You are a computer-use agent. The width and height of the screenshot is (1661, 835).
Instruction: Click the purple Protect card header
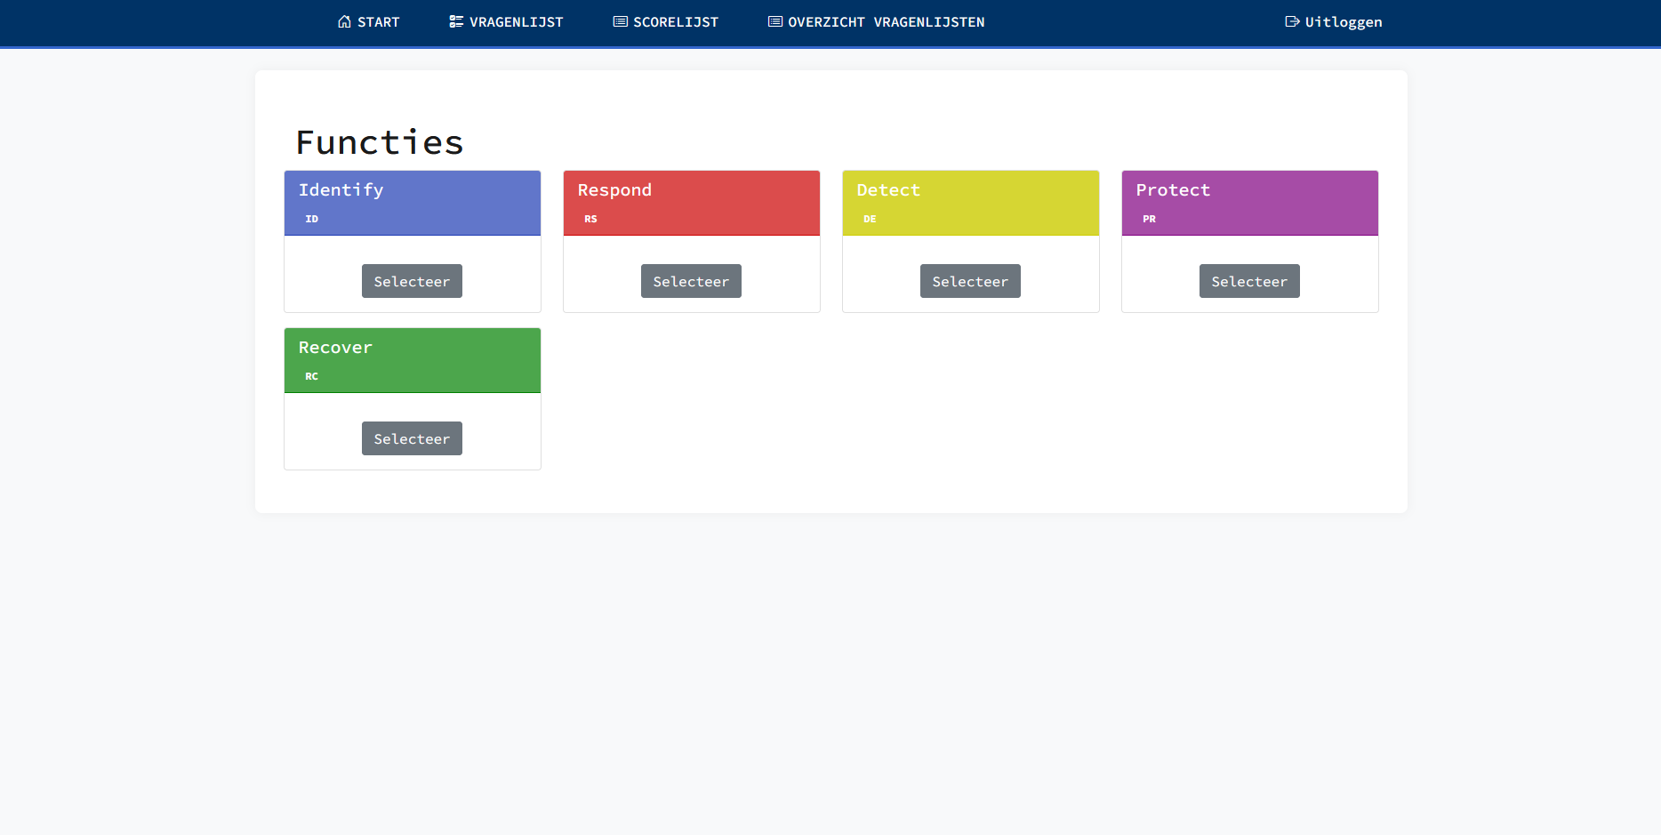1250,203
